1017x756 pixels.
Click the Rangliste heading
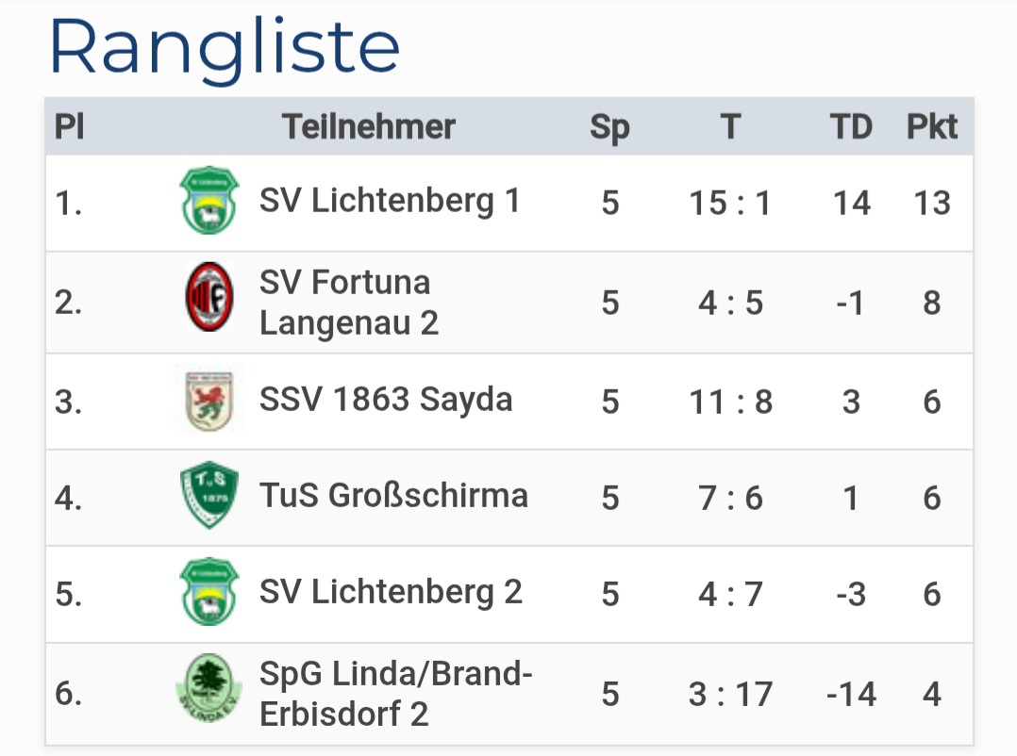(x=225, y=47)
